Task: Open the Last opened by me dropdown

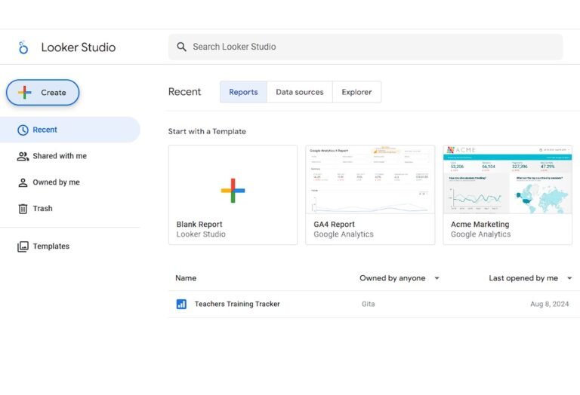Action: coord(569,278)
